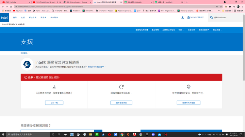Show more bookmarks via overflow chevron
Viewport: 245px width, 137px height.
click(219, 11)
